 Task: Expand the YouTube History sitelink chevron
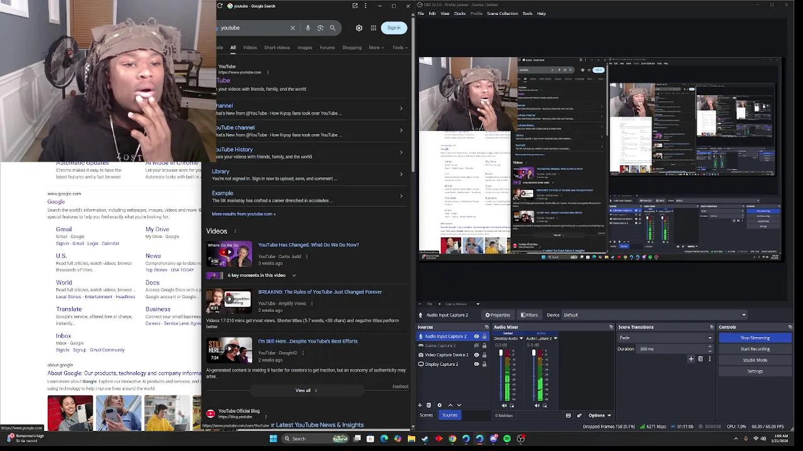pos(401,152)
